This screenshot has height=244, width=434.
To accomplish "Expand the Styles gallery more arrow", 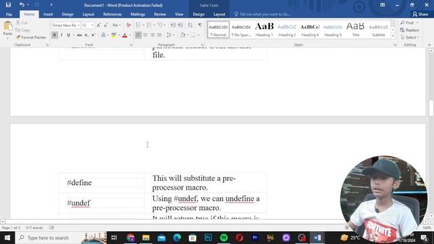I will (393, 36).
